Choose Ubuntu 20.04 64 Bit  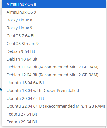[x=54, y=98]
